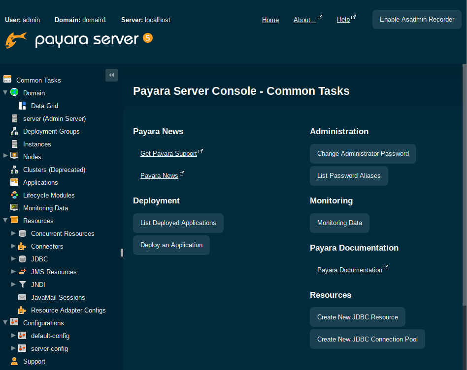Open the Home link in header
Viewport: 467px width, 370px height.
pos(270,20)
